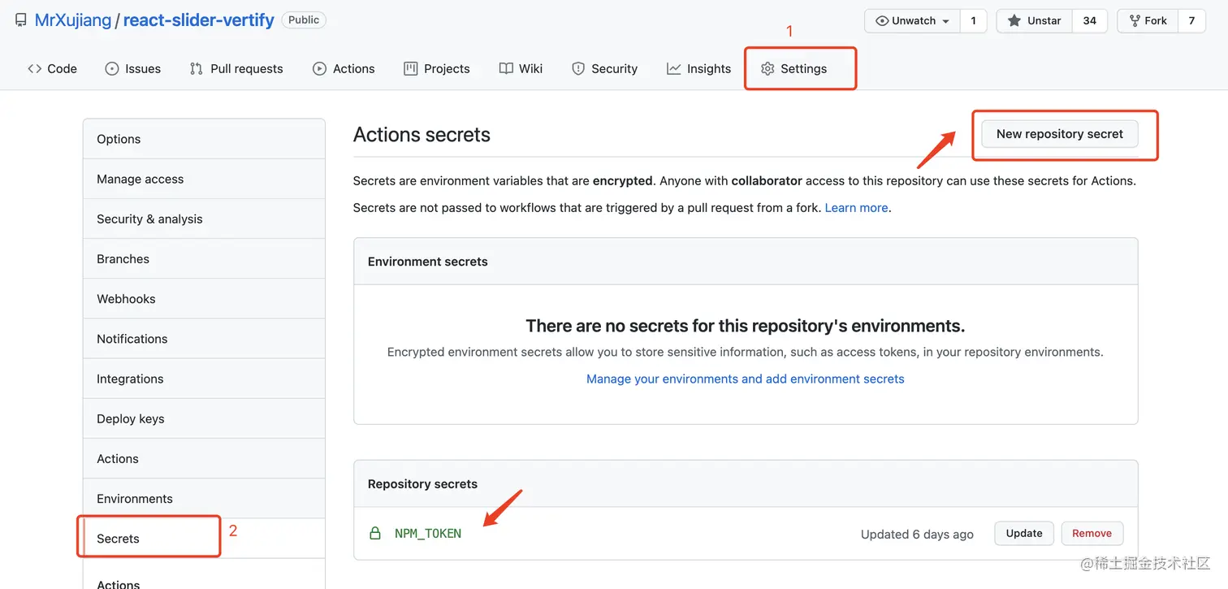Open Webhooks in settings sidebar
Screen dimensions: 1228x589
point(126,299)
